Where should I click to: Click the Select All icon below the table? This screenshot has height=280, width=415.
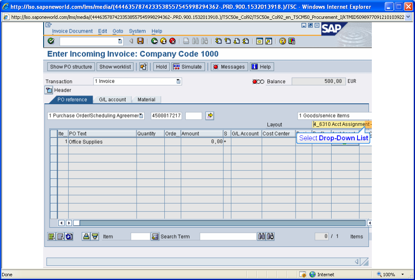(x=51, y=236)
